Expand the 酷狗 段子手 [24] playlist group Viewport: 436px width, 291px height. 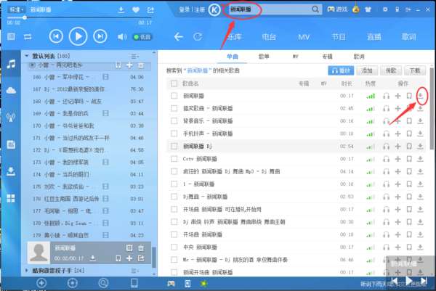pos(27,270)
